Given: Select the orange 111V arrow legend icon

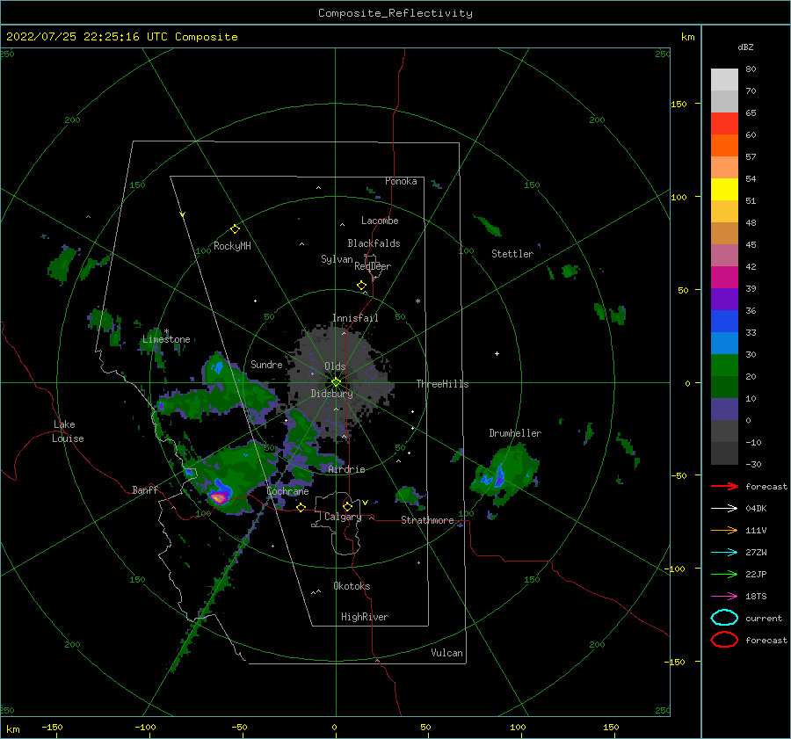Looking at the screenshot, I should click(x=724, y=530).
